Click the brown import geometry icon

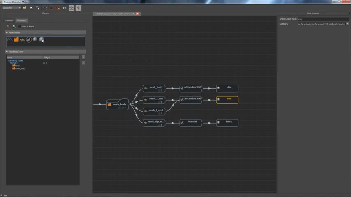pyautogui.click(x=8, y=26)
